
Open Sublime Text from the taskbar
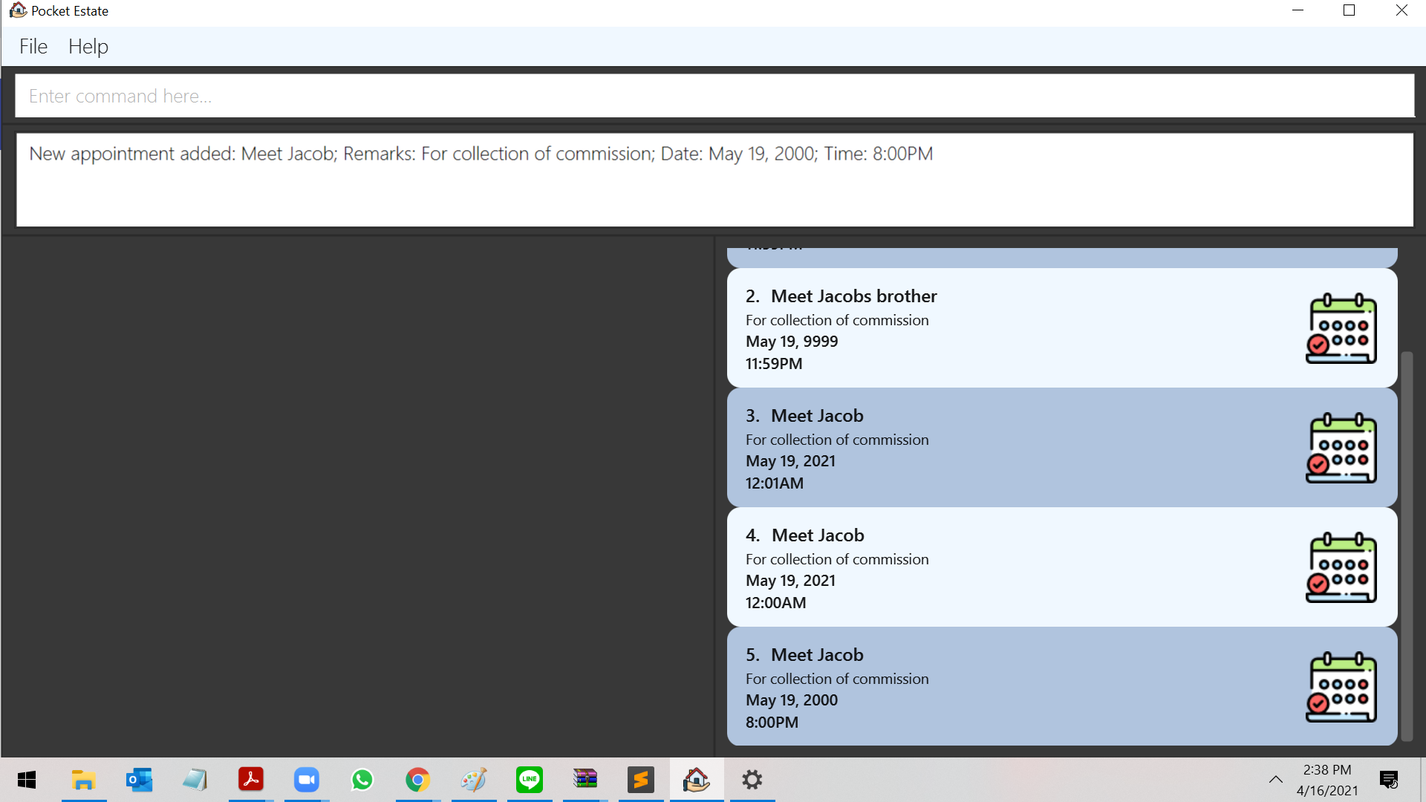[x=640, y=780]
